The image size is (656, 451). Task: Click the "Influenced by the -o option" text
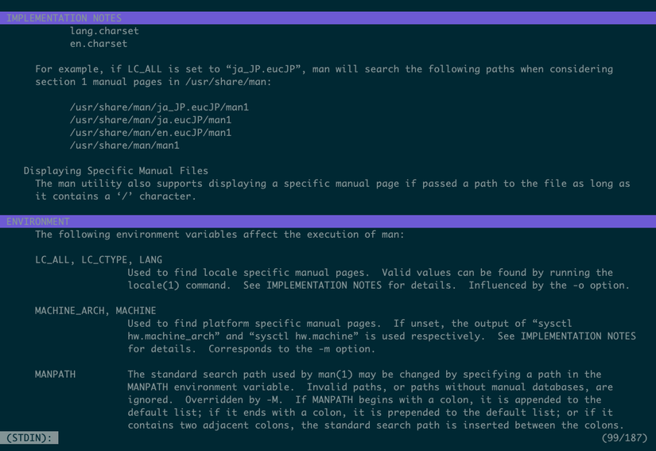pos(549,285)
